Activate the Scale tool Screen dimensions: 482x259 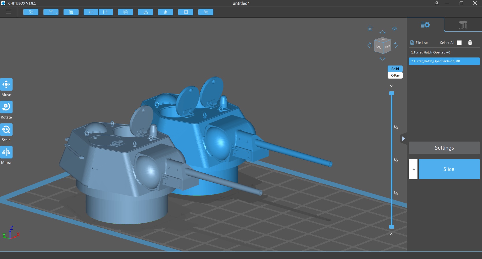[6, 130]
